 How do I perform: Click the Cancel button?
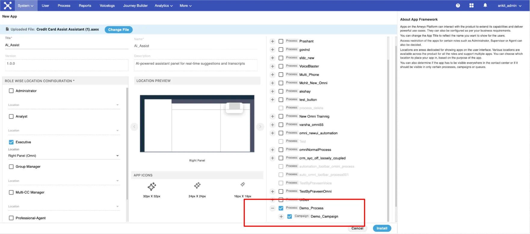coord(357,228)
